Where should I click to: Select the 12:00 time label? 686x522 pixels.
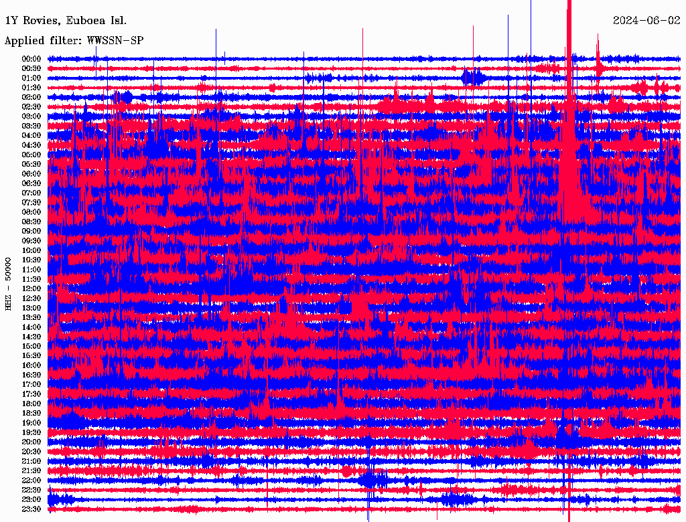(x=31, y=288)
